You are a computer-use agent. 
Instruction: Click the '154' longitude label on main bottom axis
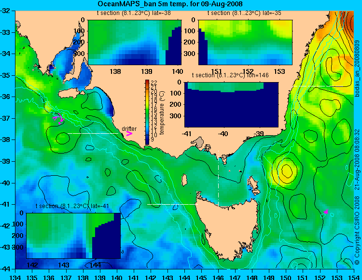[353, 277]
